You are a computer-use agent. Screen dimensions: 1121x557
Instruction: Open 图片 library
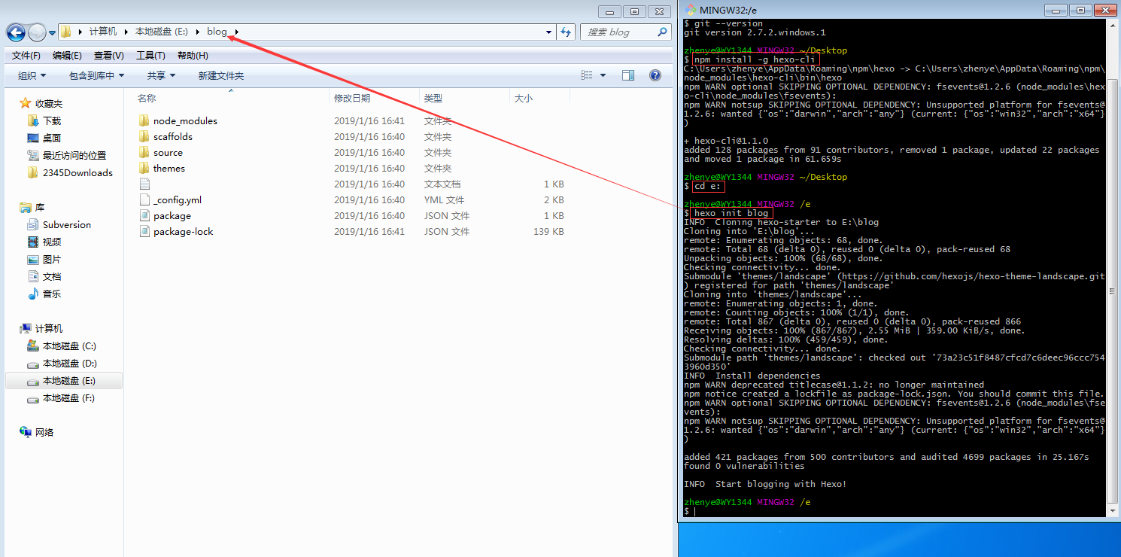52,260
